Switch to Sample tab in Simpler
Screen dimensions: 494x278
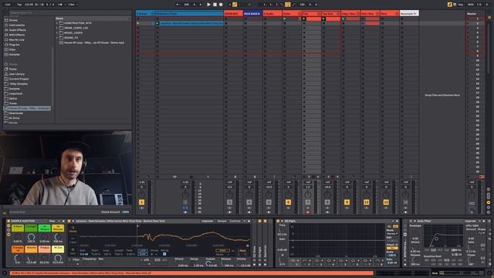[222, 222]
